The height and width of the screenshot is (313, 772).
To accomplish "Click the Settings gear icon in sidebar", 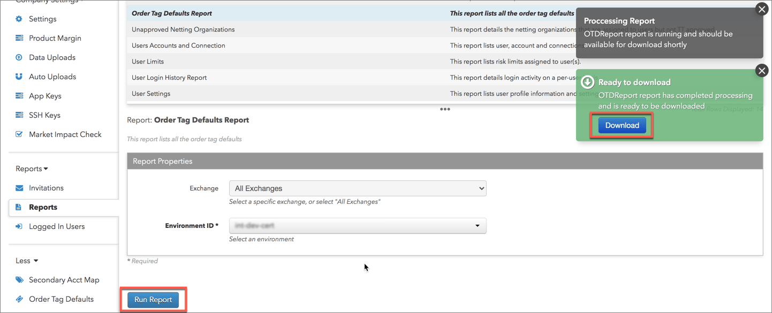I will click(x=19, y=19).
